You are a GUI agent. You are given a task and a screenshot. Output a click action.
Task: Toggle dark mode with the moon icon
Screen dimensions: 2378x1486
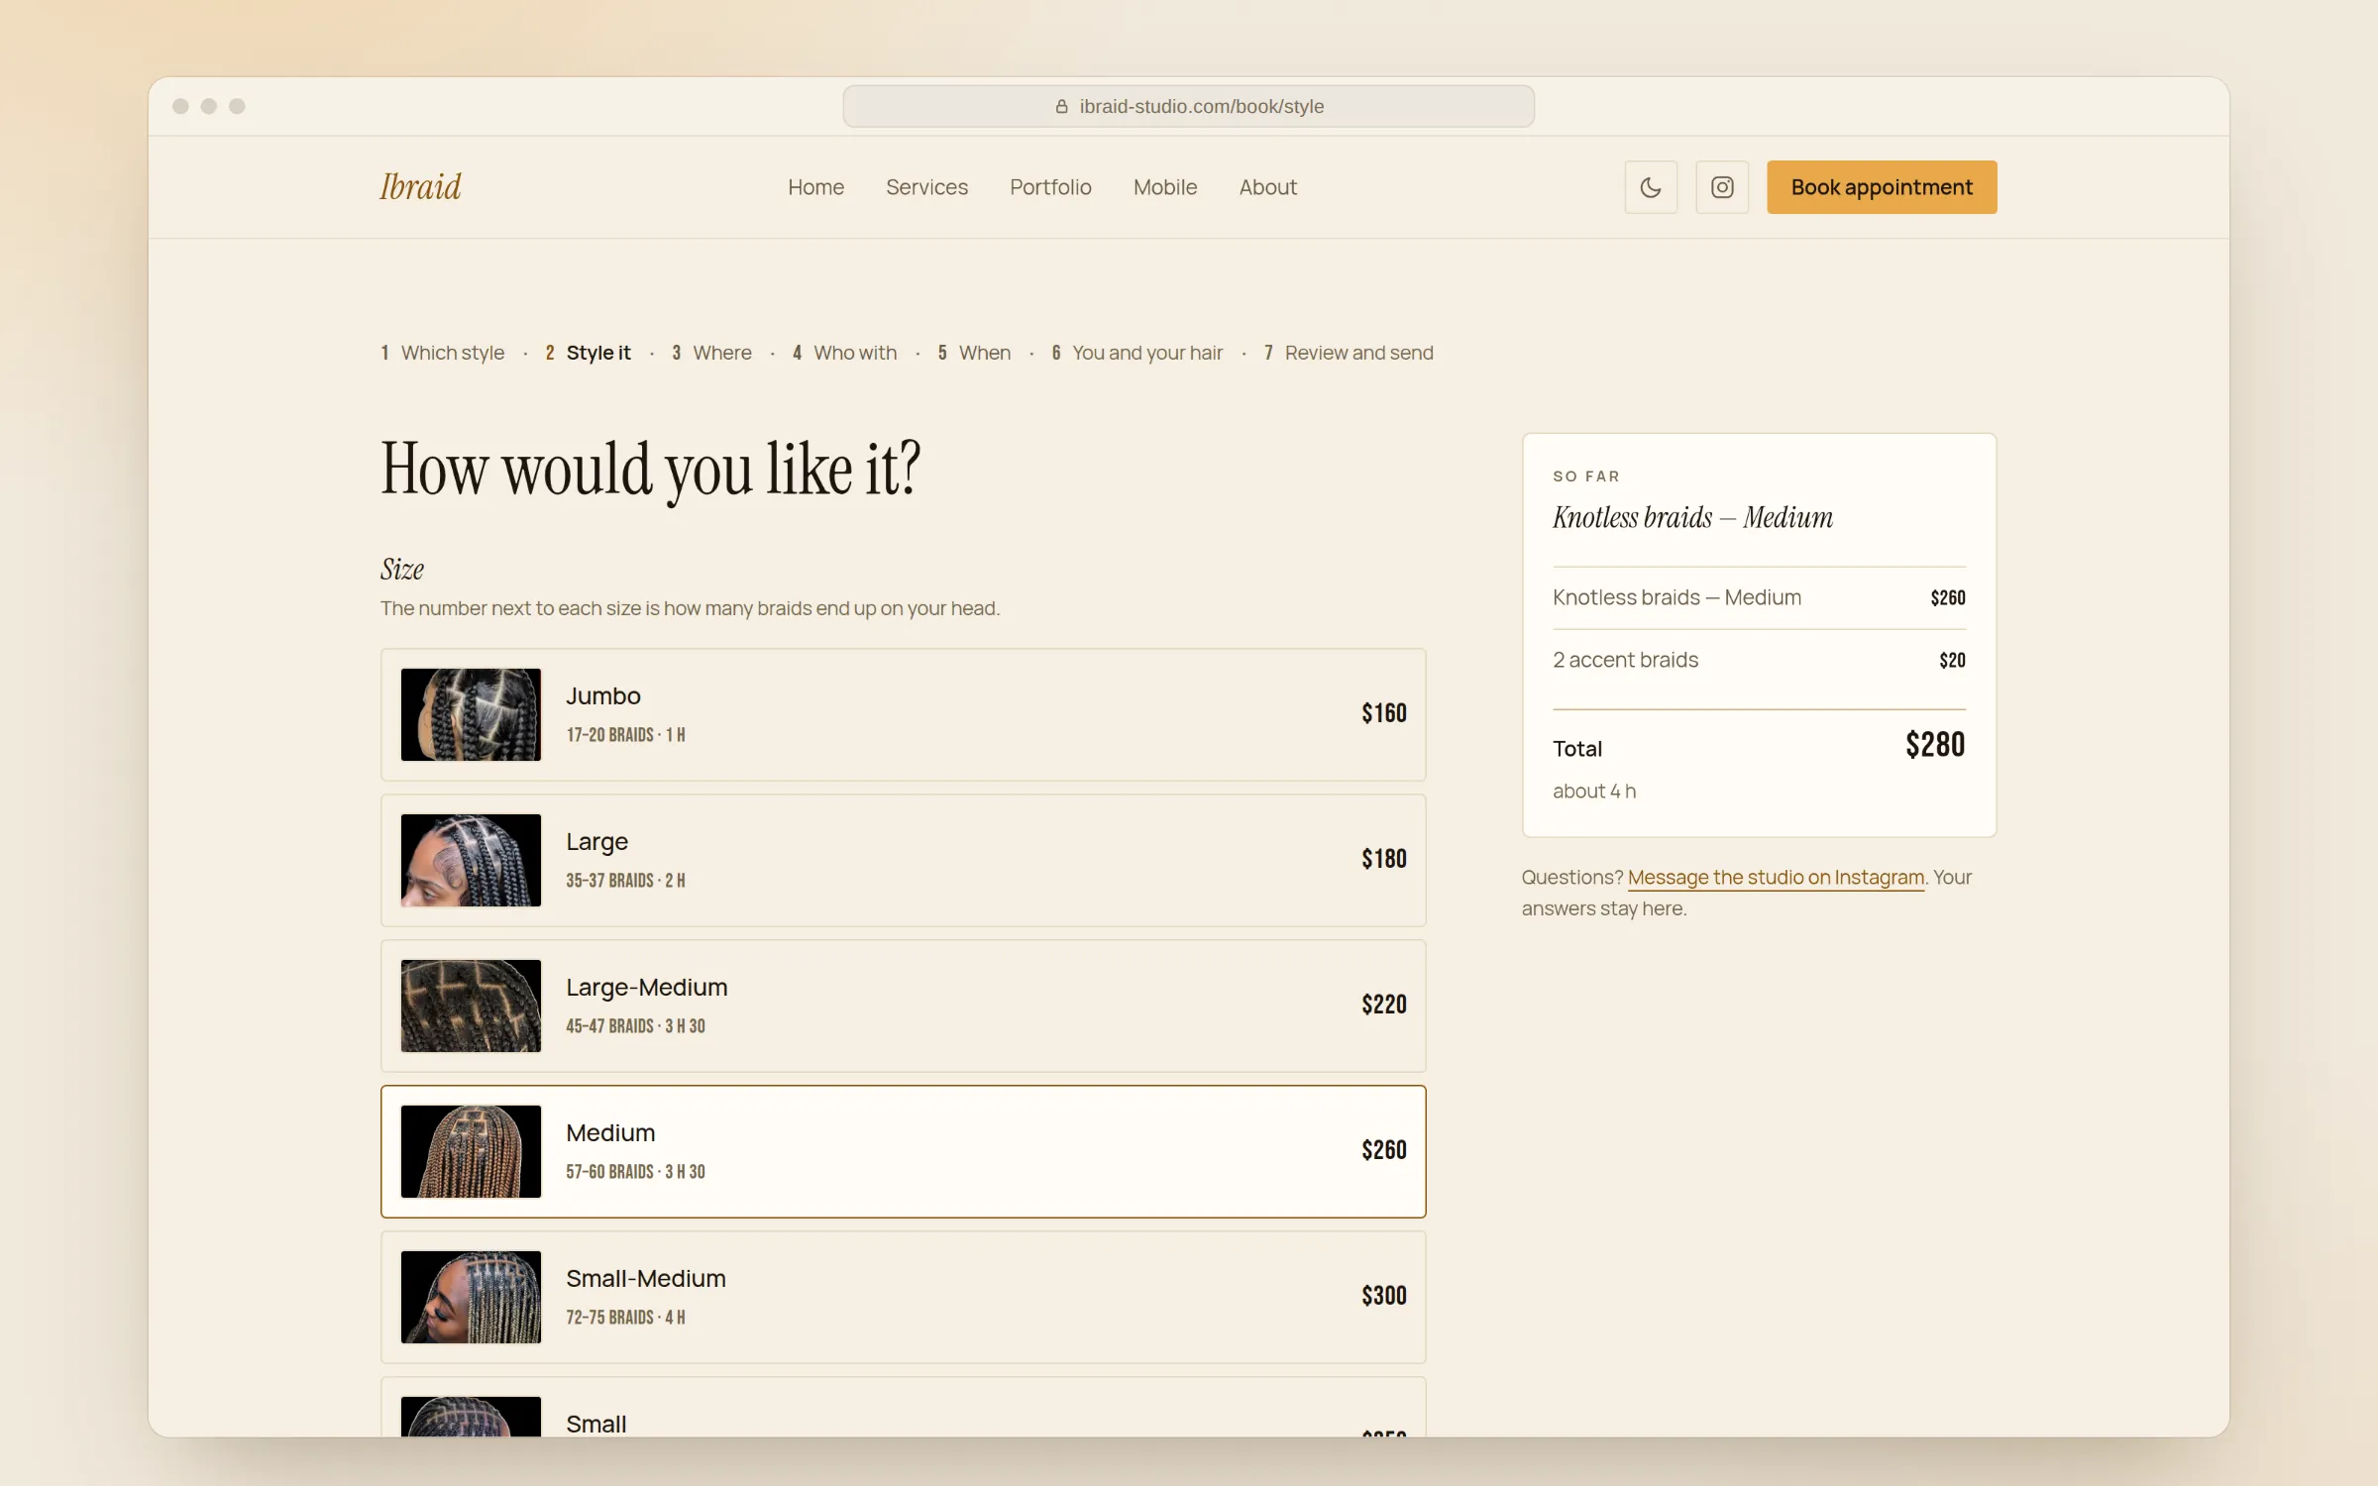tap(1651, 187)
